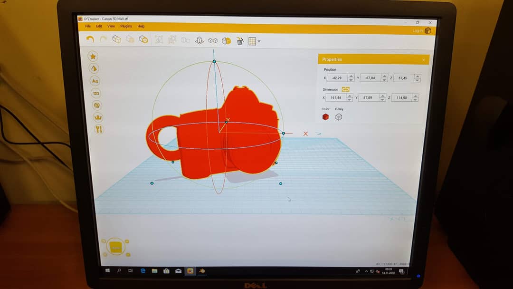This screenshot has width=513, height=289.
Task: Select the Aa text tool
Action: pyautogui.click(x=95, y=81)
